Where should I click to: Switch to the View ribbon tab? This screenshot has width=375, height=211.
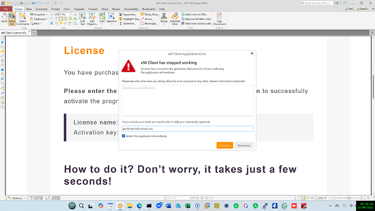[29, 9]
